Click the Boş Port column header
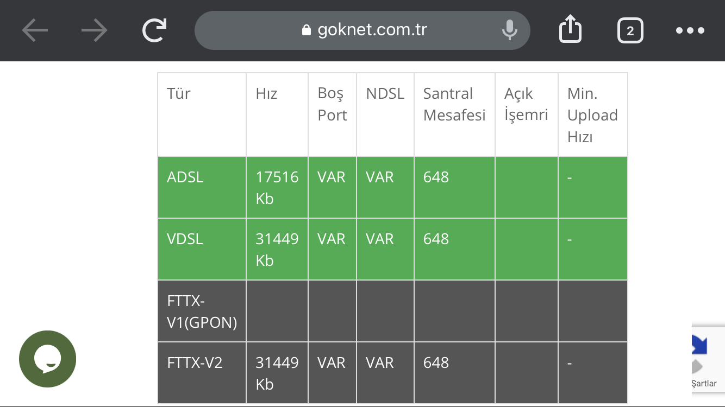This screenshot has height=407, width=725. click(332, 104)
